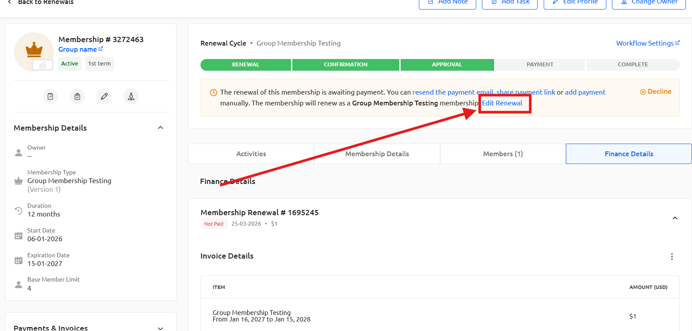Click the PAYMENT stage in progress bar
The width and height of the screenshot is (692, 331).
(x=540, y=65)
